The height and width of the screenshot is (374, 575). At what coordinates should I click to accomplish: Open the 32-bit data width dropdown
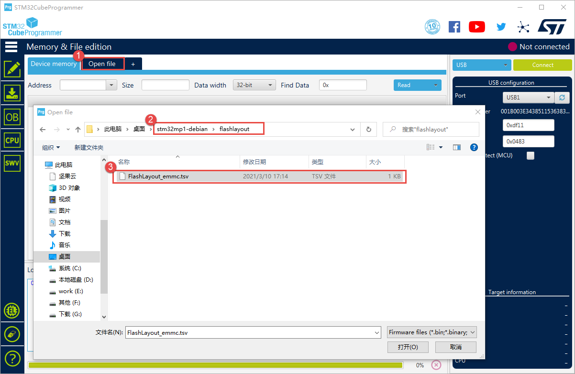pyautogui.click(x=254, y=85)
